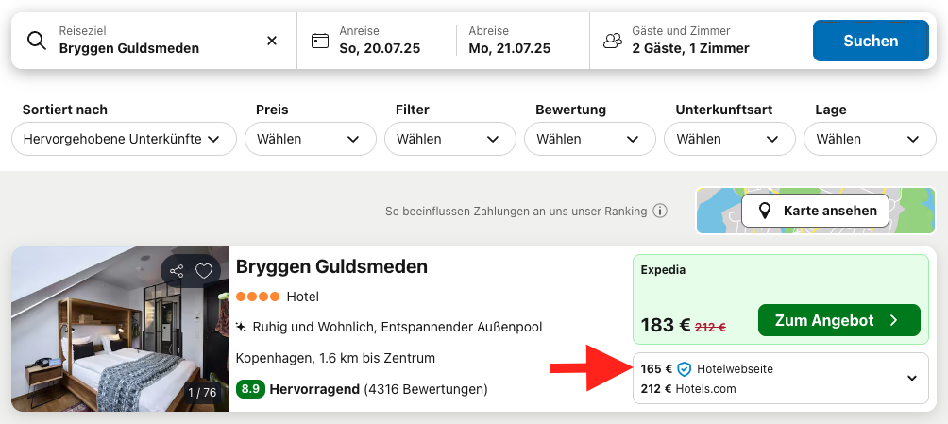948x424 pixels.
Task: Save Bryggen Guldsmeden to favorites with heart
Action: point(204,271)
